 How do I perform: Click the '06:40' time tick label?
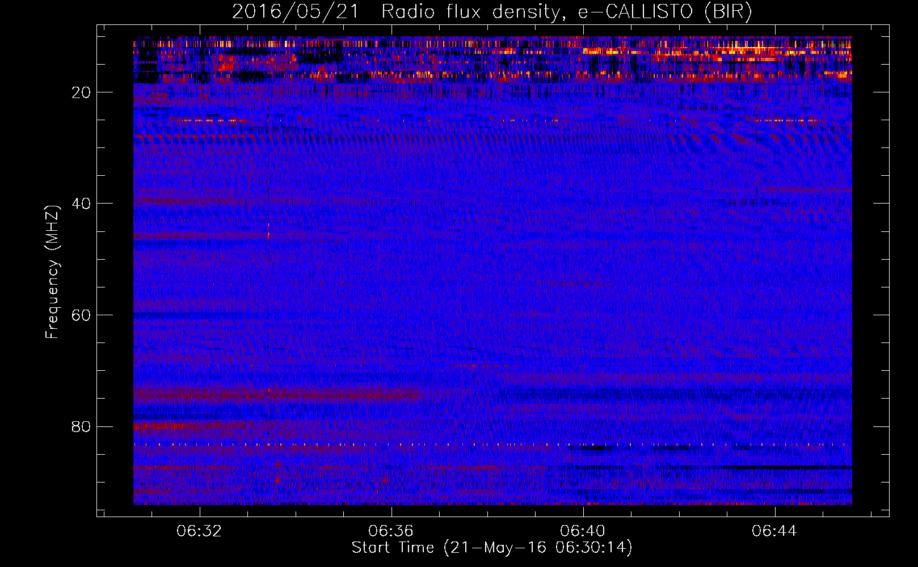coord(583,531)
